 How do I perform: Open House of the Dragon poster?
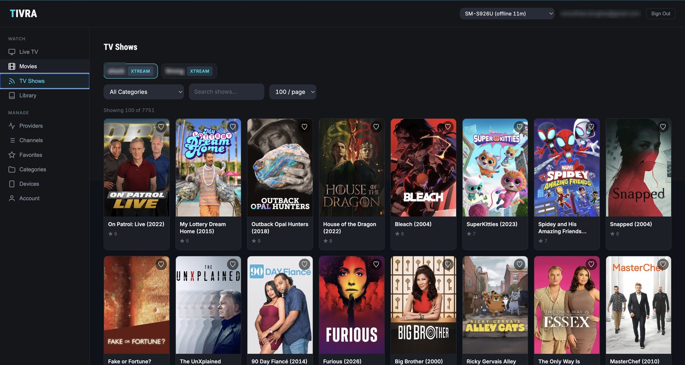[352, 168]
